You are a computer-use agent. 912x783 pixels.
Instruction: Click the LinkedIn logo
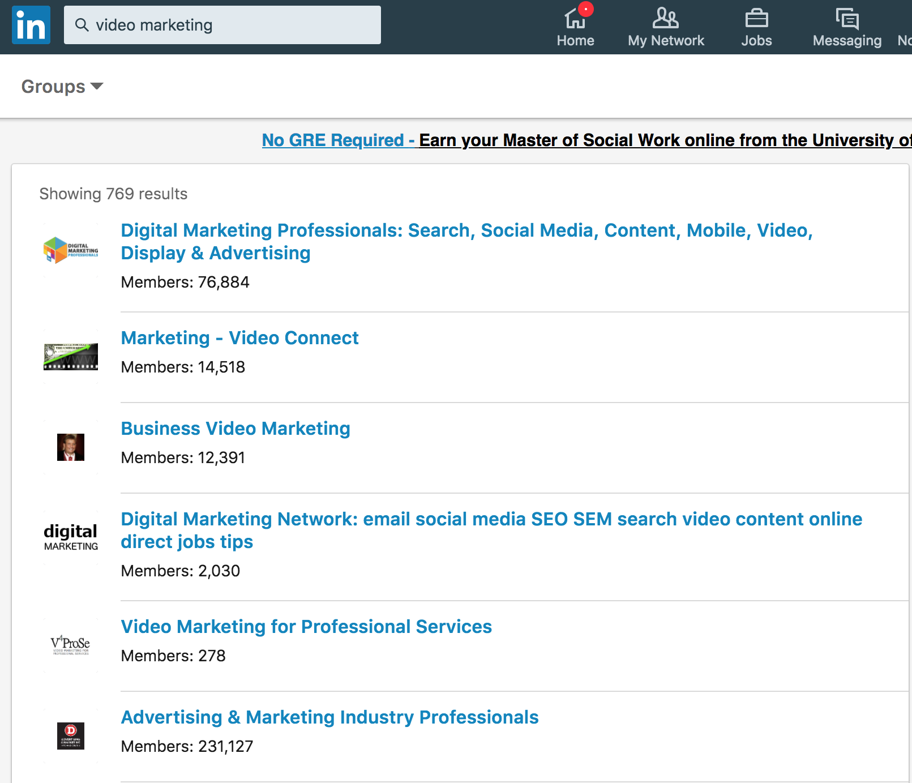click(x=31, y=25)
